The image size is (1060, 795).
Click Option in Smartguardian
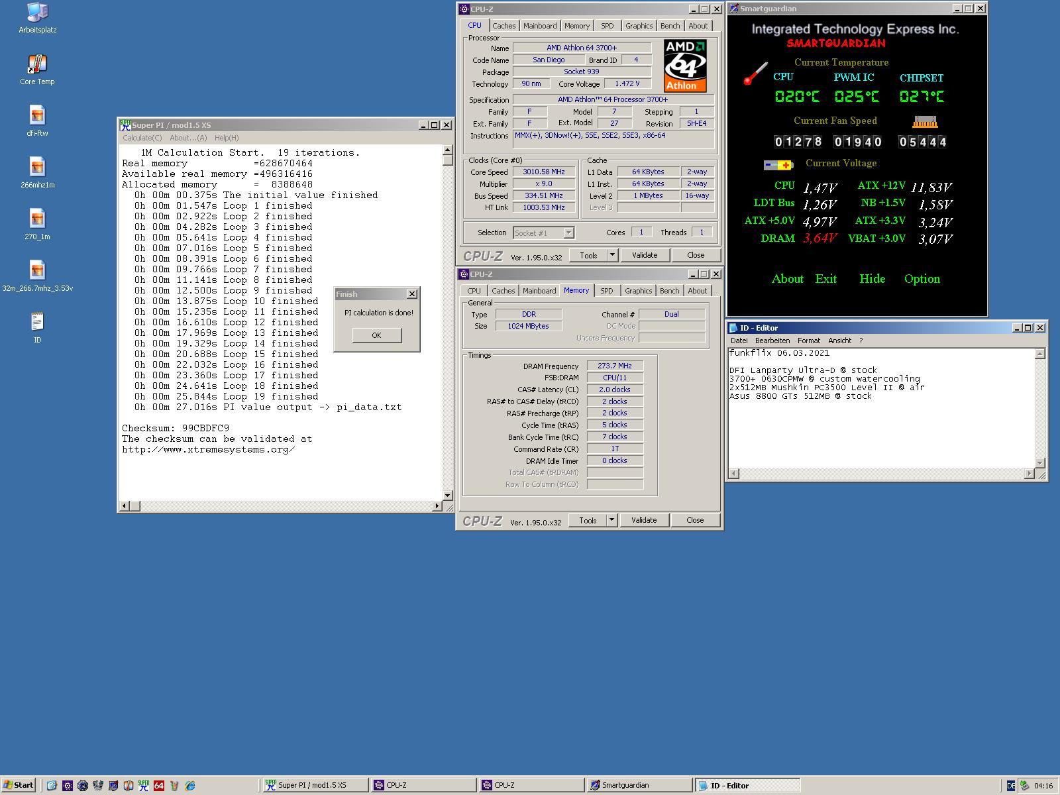click(922, 279)
